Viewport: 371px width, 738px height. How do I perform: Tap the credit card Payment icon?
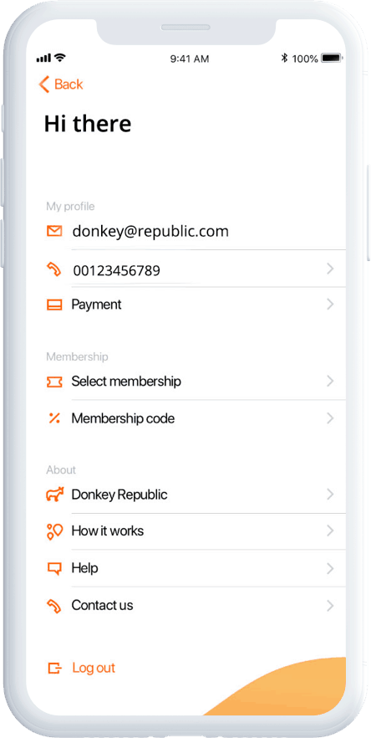tap(54, 305)
